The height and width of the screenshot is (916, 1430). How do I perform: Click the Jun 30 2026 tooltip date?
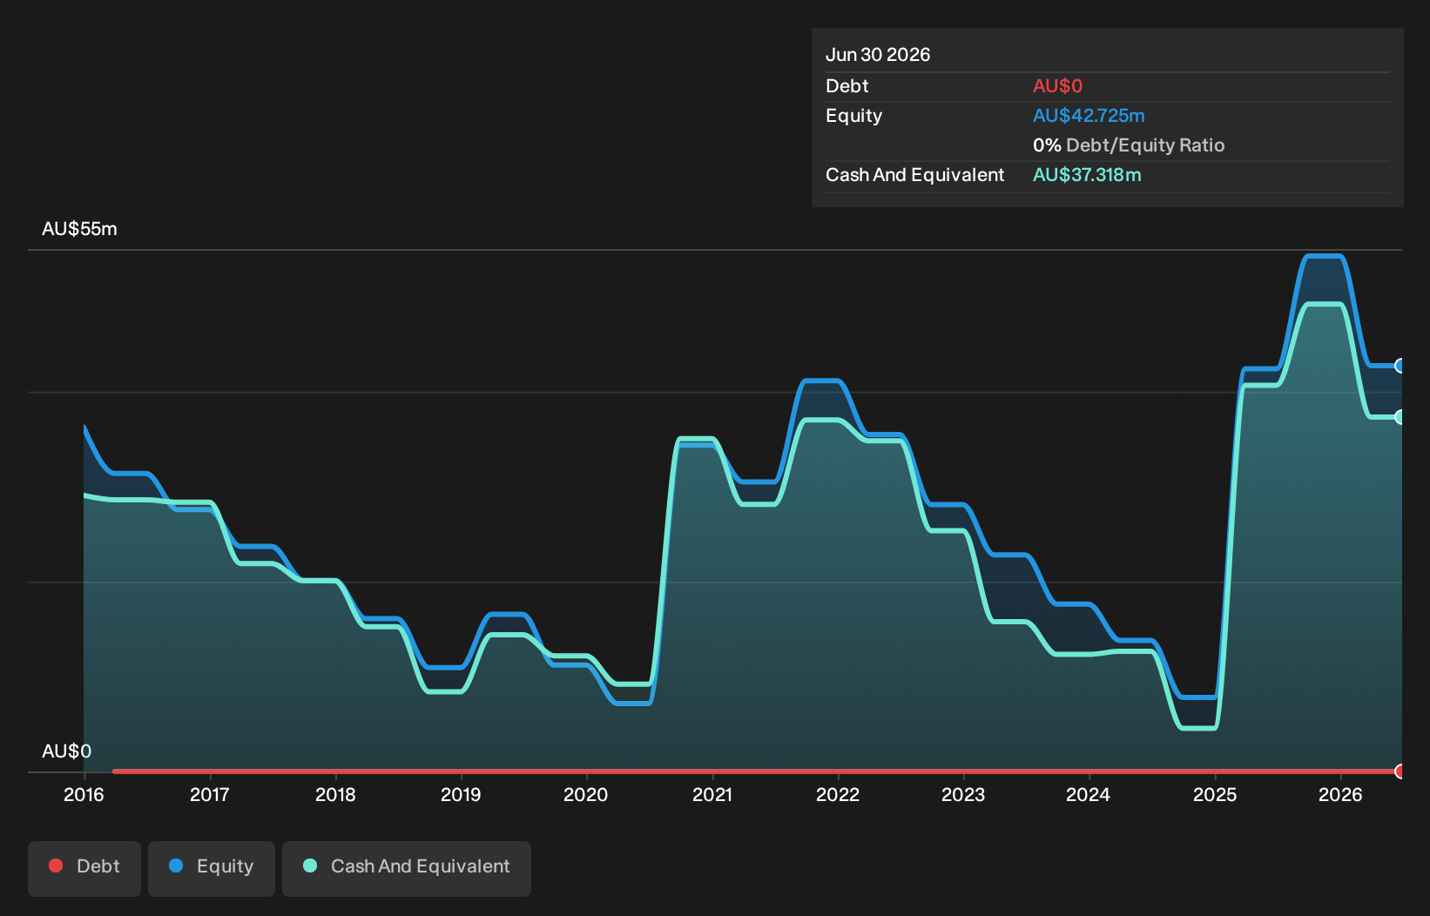878,55
